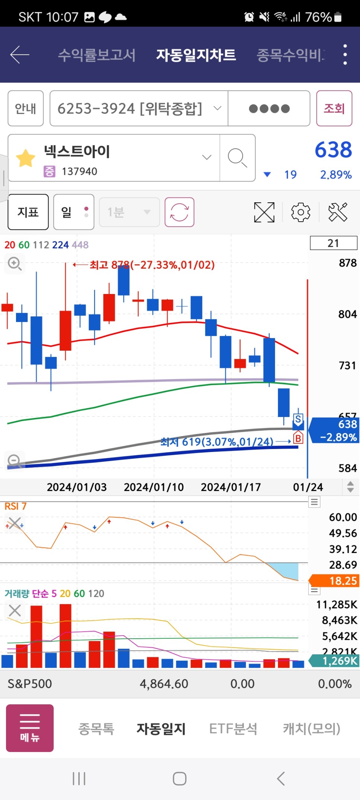This screenshot has height=800, width=360.
Task: Open the volume panel options menu
Action: pyautogui.click(x=315, y=590)
